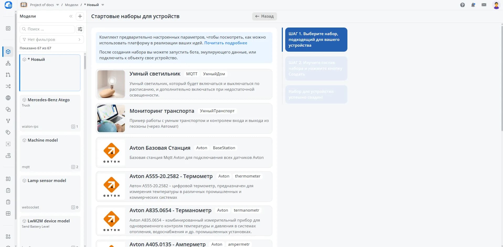Open the pull-request style icon in the sidebar
The width and height of the screenshot is (503, 247).
8,75
